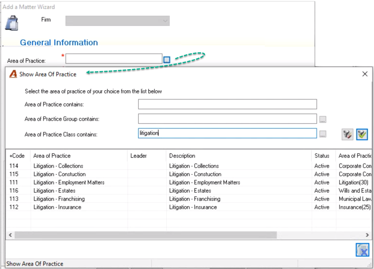Click the Area of Practice Class contains field
The width and height of the screenshot is (374, 269).
coord(227,133)
